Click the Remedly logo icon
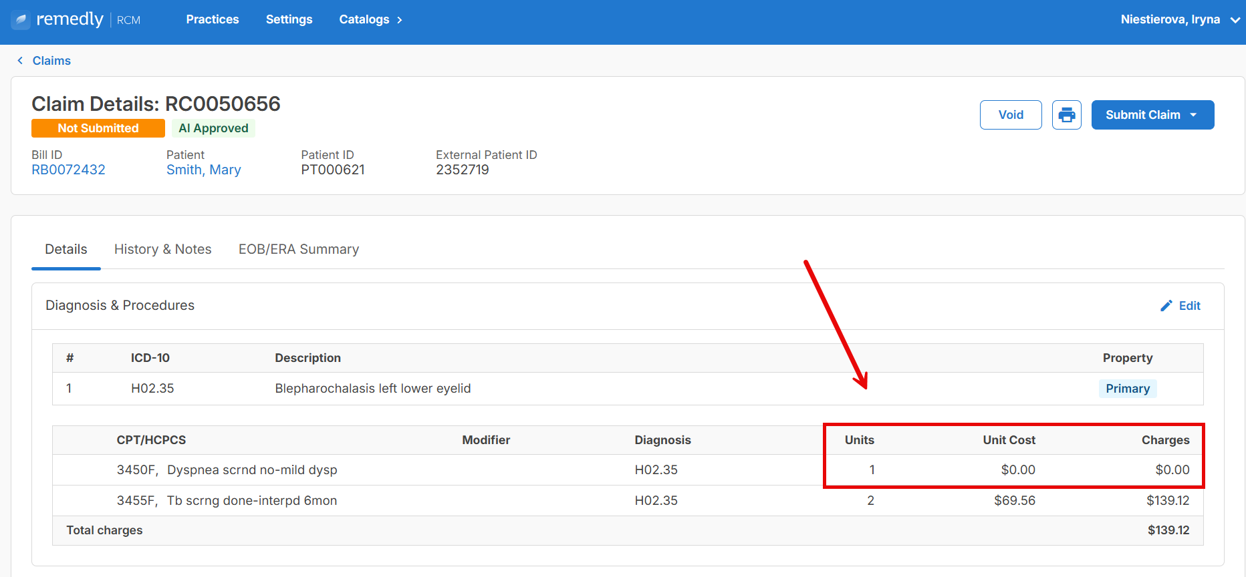This screenshot has width=1246, height=577. click(21, 20)
